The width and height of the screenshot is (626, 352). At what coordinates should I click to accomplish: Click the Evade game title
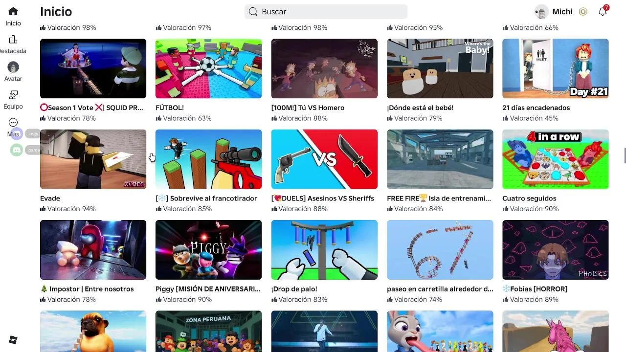(x=50, y=198)
